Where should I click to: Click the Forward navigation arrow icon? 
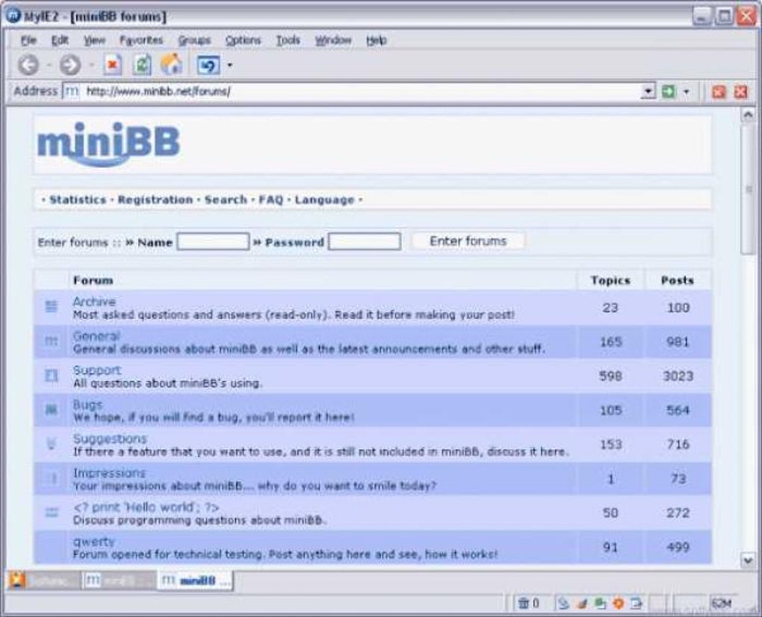point(69,63)
